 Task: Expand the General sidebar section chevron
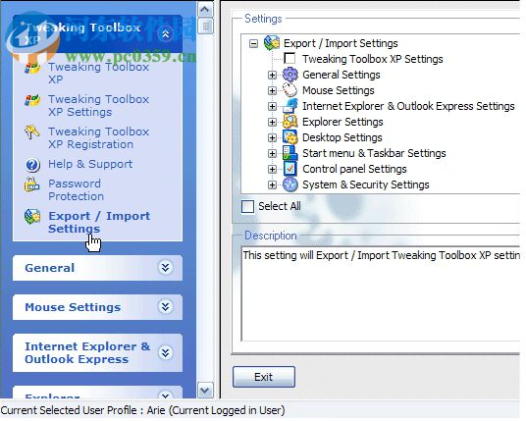pos(166,267)
